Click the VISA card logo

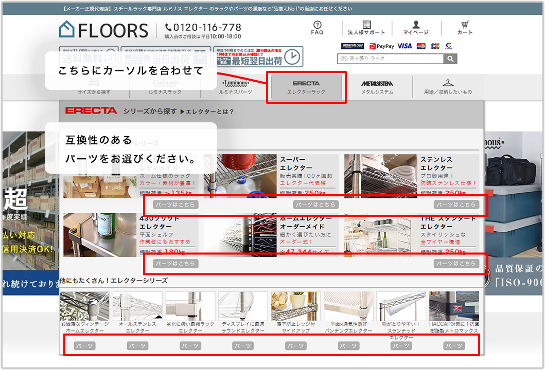(405, 46)
